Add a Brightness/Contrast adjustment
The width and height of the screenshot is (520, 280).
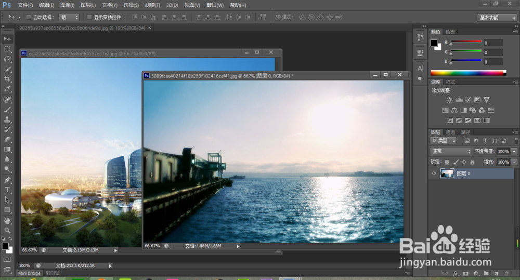(x=449, y=100)
